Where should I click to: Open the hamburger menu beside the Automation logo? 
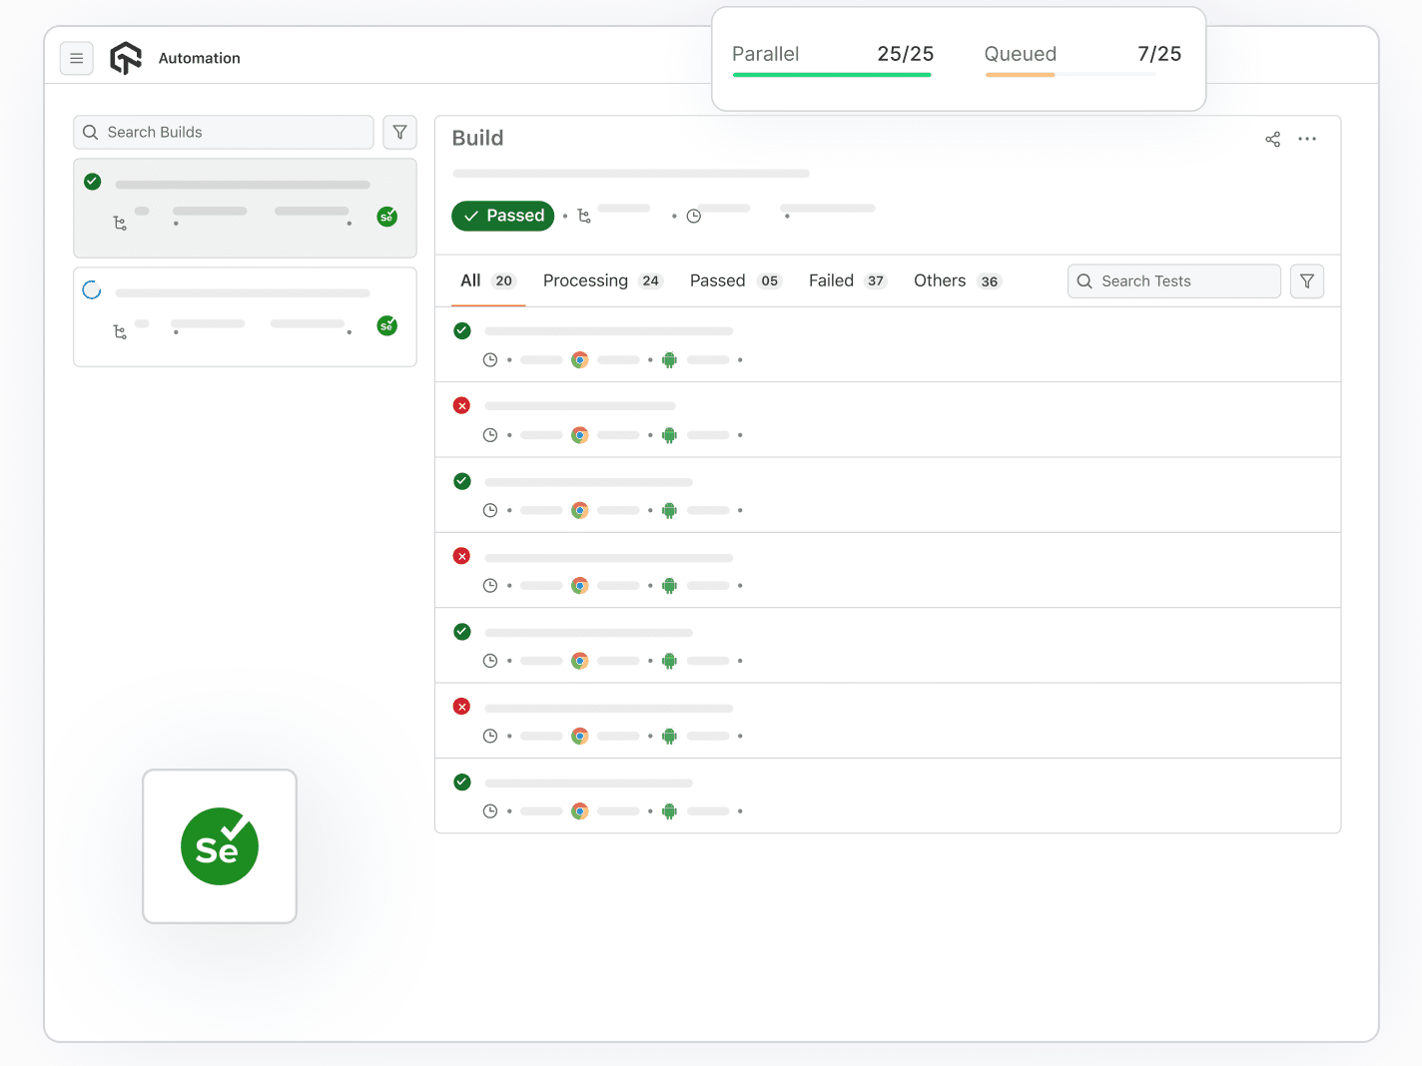[x=77, y=58]
